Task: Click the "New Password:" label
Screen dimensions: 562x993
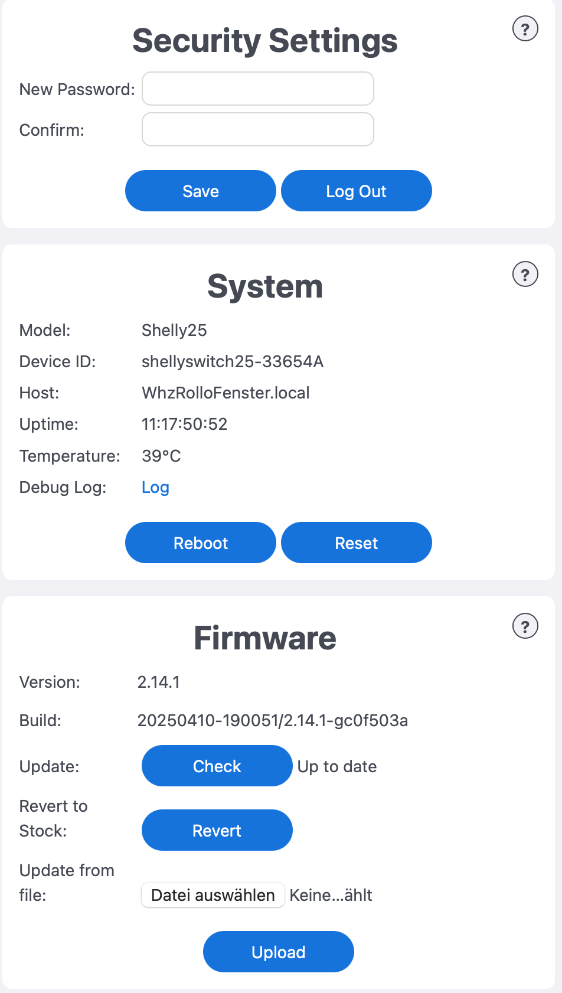Action: pyautogui.click(x=77, y=90)
